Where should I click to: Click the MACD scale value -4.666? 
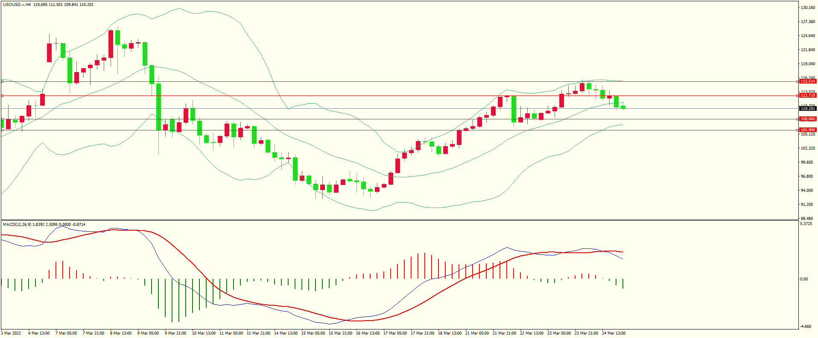click(806, 326)
